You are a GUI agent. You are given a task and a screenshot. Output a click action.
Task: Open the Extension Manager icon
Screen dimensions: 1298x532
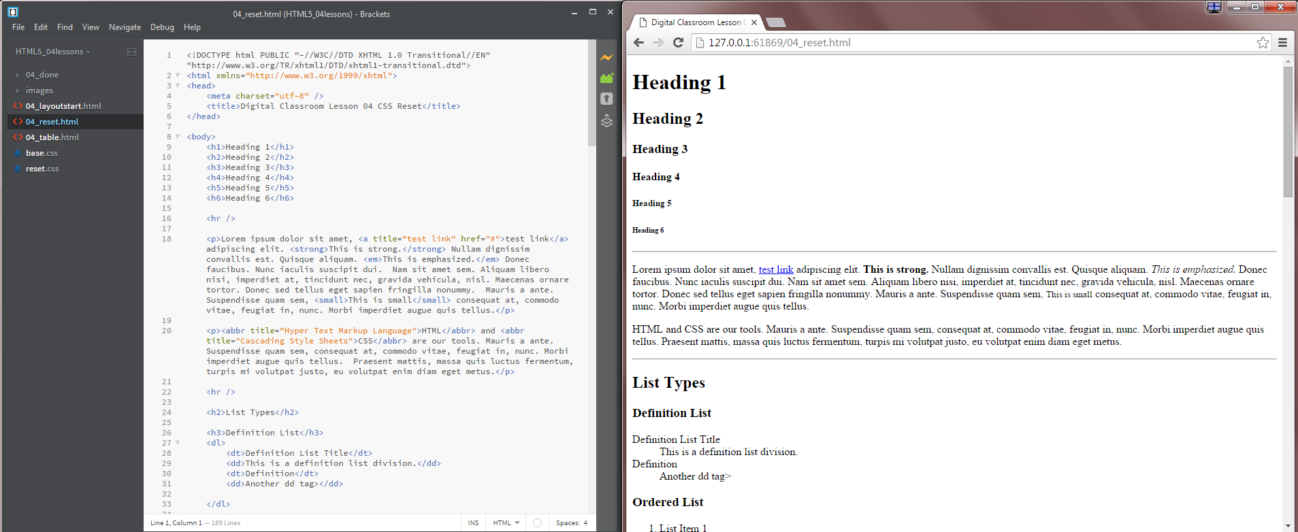(x=606, y=78)
